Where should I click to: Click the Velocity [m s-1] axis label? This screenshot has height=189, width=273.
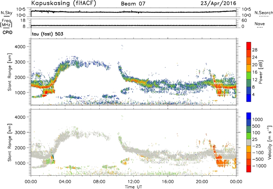(x=270, y=142)
